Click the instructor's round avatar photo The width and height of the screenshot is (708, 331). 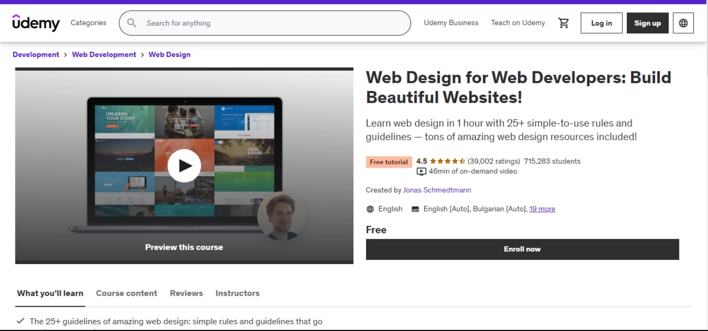[x=282, y=216]
